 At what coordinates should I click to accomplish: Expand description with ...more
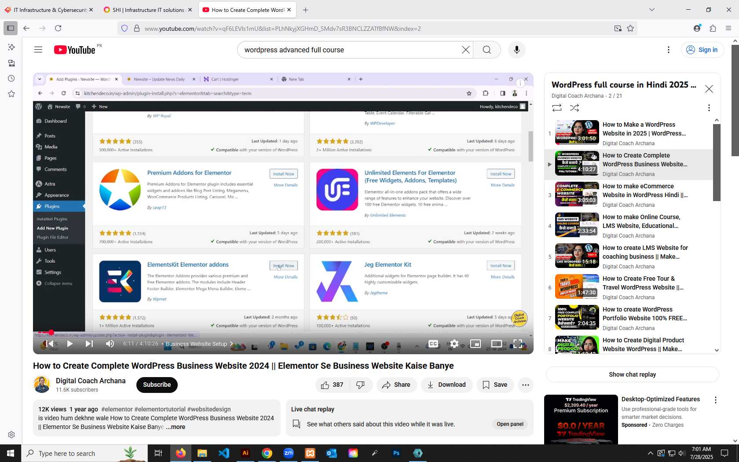click(176, 427)
